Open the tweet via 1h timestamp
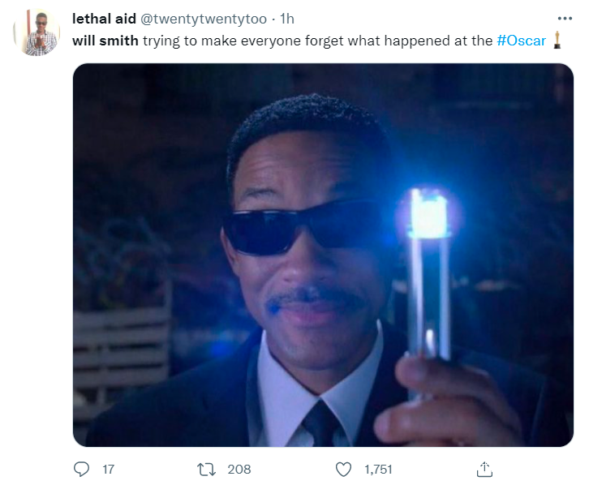589x485 pixels. coord(287,19)
